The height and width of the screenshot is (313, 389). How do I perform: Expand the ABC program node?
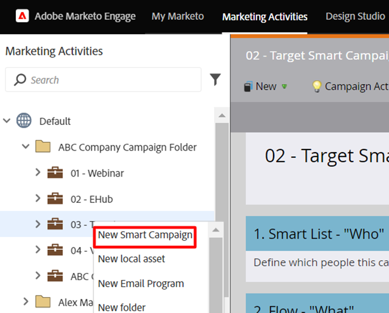[x=37, y=276]
